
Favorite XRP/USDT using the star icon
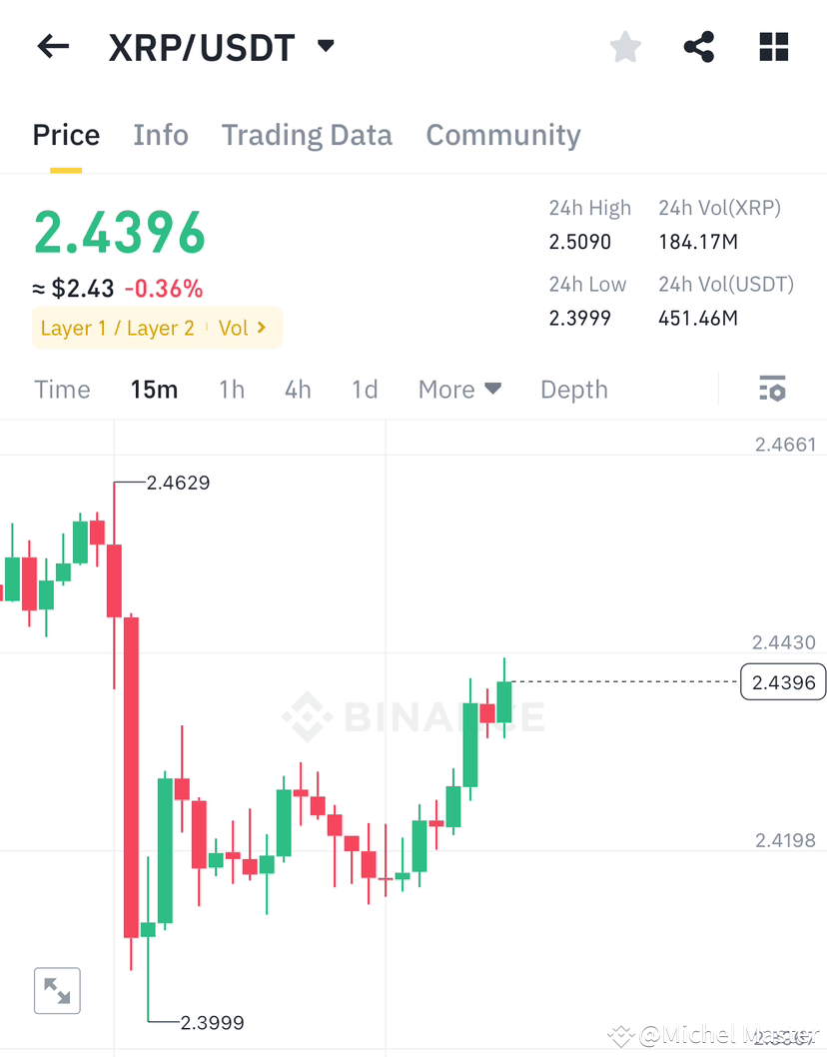click(624, 46)
